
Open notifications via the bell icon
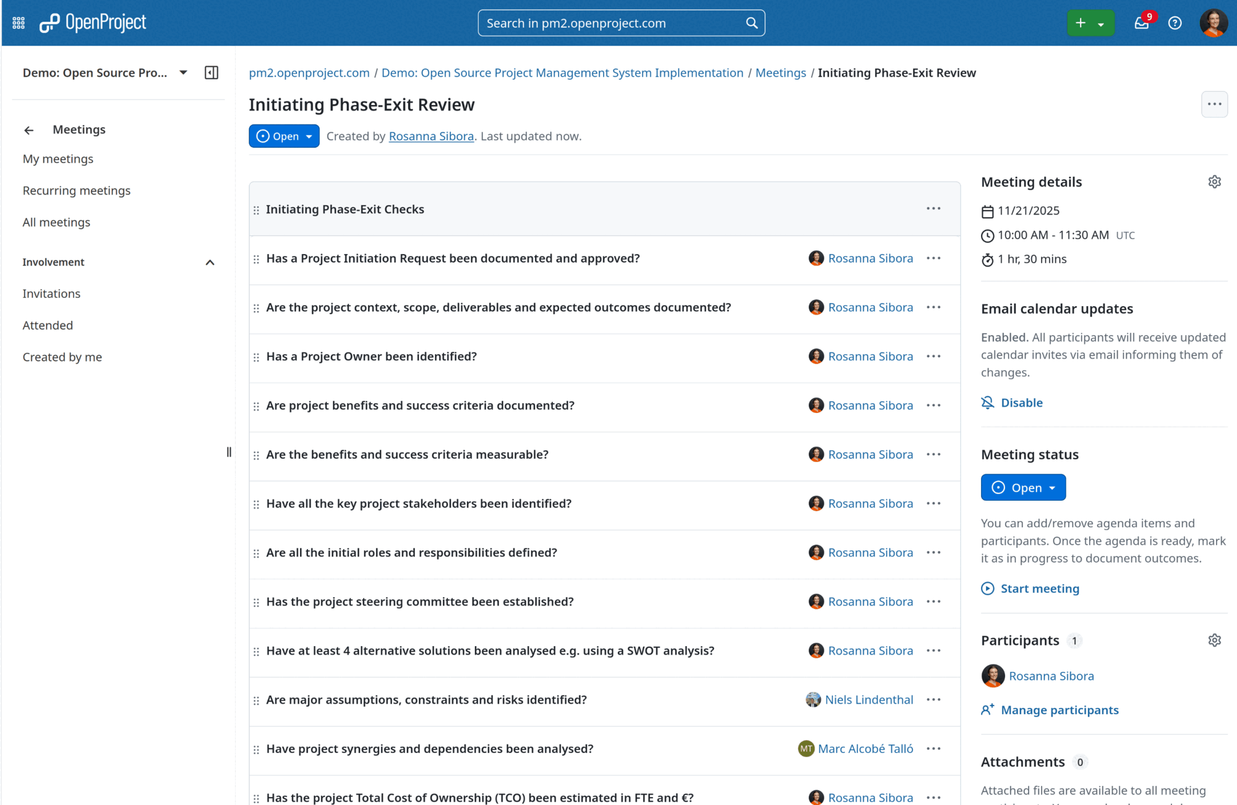click(x=1141, y=23)
